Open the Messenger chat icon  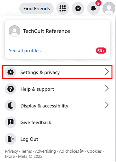78,8
